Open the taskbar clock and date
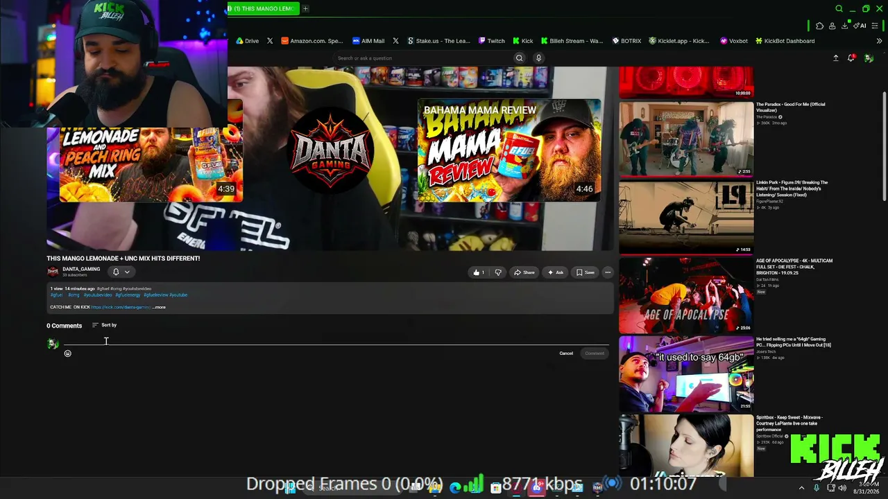 [866, 487]
